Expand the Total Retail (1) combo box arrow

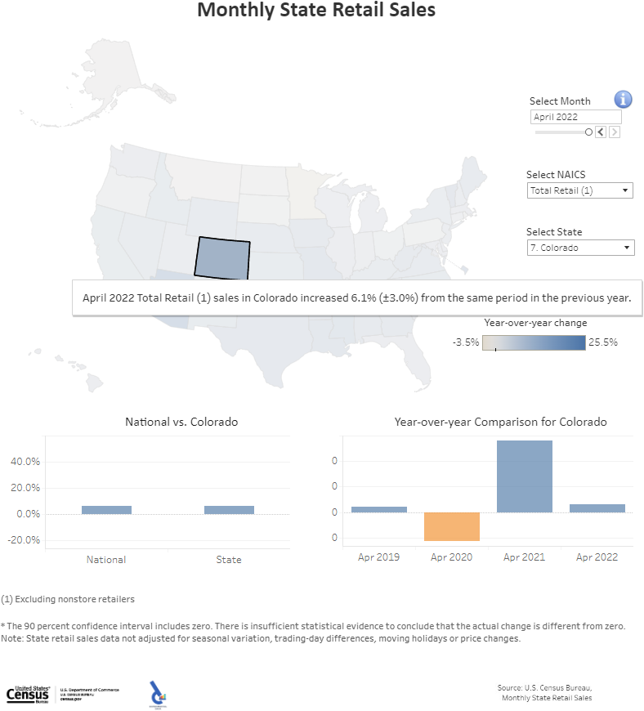[x=625, y=190]
